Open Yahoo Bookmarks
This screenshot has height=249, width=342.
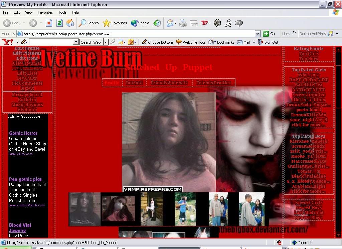pos(221,42)
